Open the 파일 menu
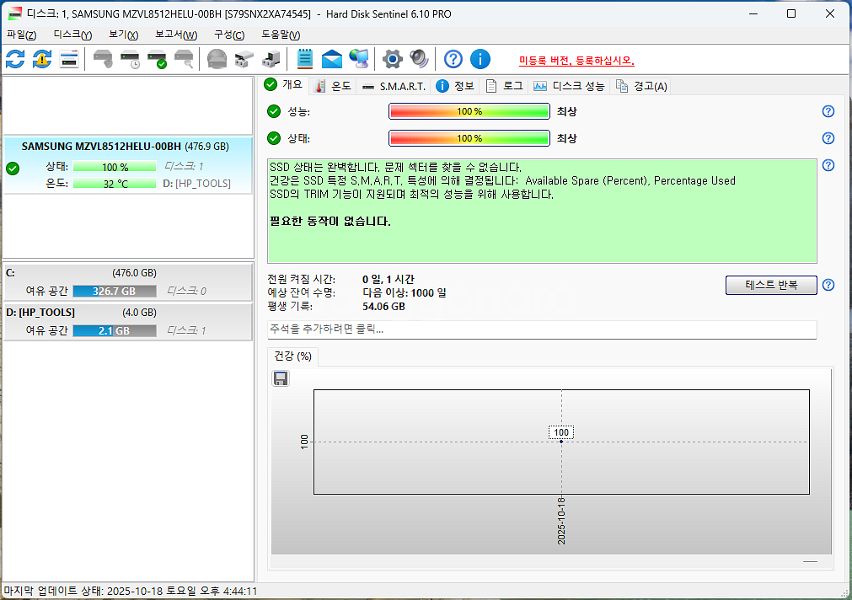 [22, 35]
